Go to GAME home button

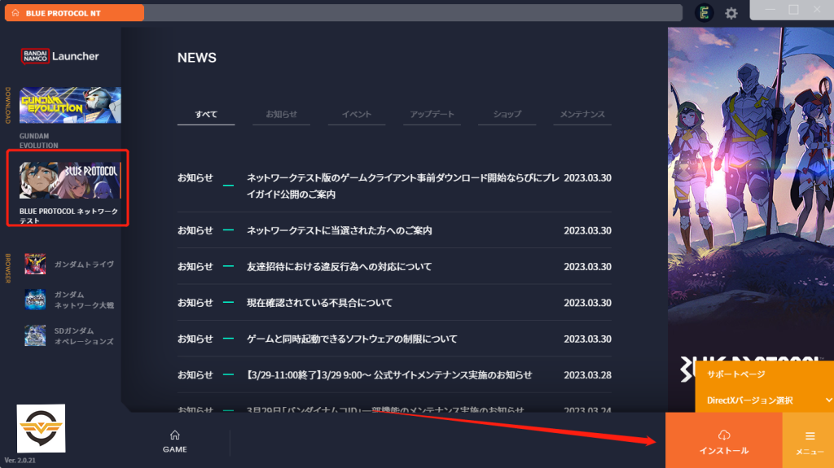coord(174,441)
